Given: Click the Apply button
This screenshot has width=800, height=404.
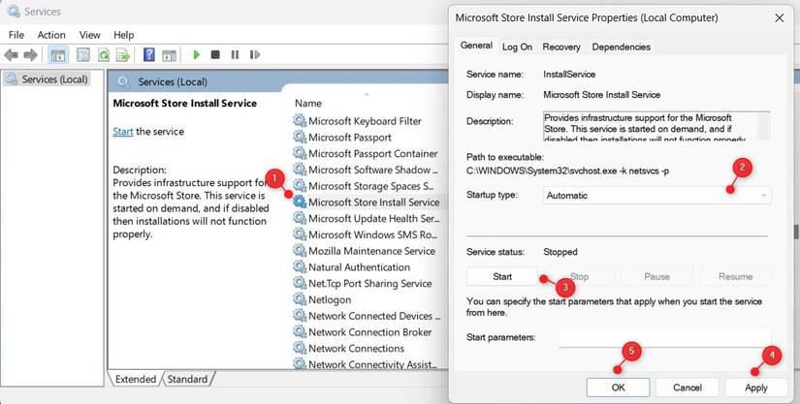Looking at the screenshot, I should click(x=755, y=388).
